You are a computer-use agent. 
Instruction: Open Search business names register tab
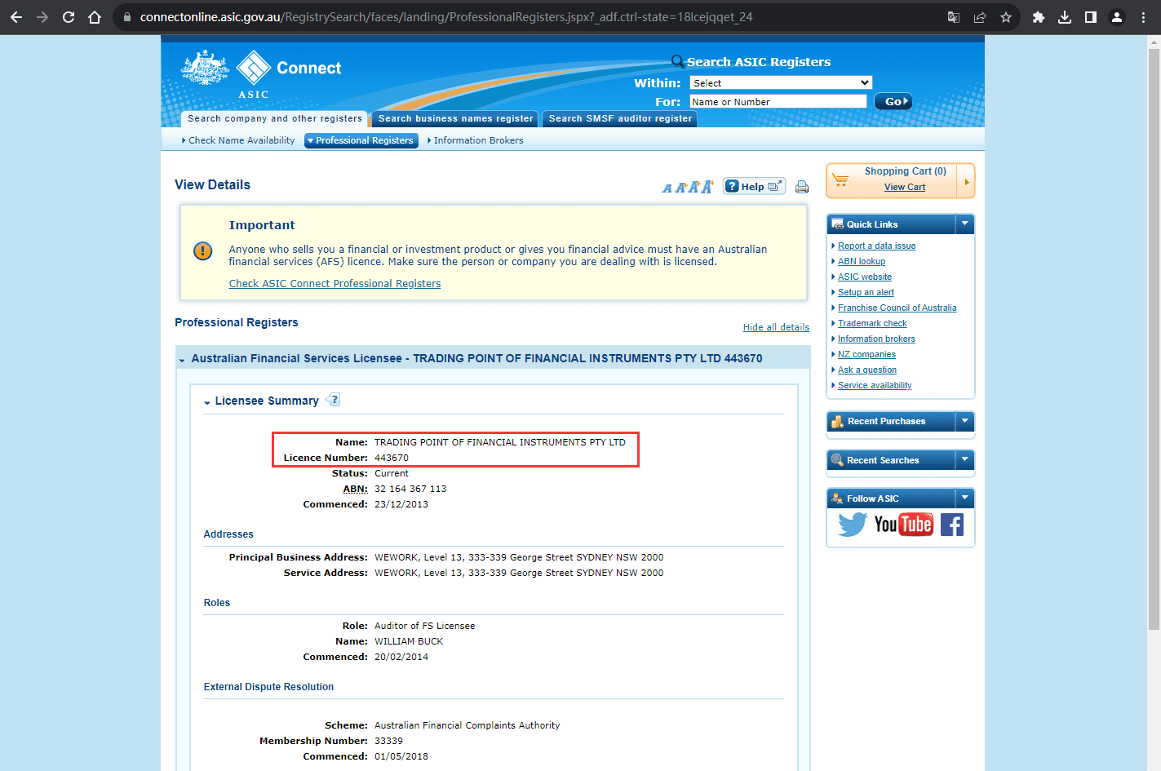455,119
